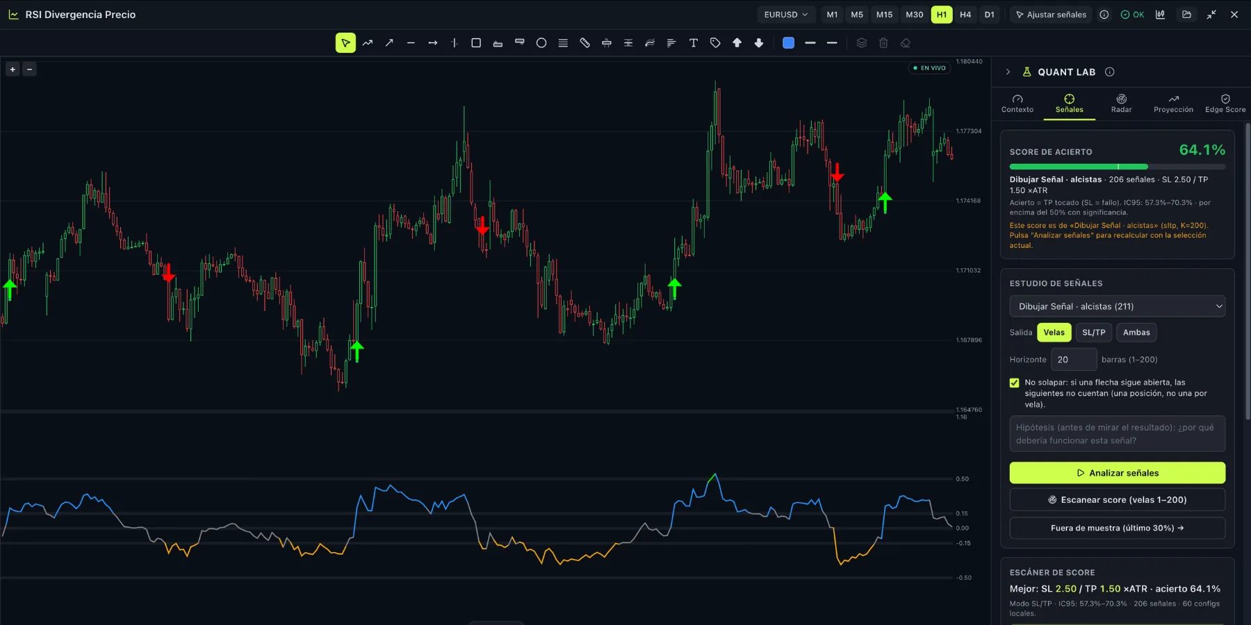Zoom out chart with minus button
This screenshot has height=625, width=1251.
(29, 69)
